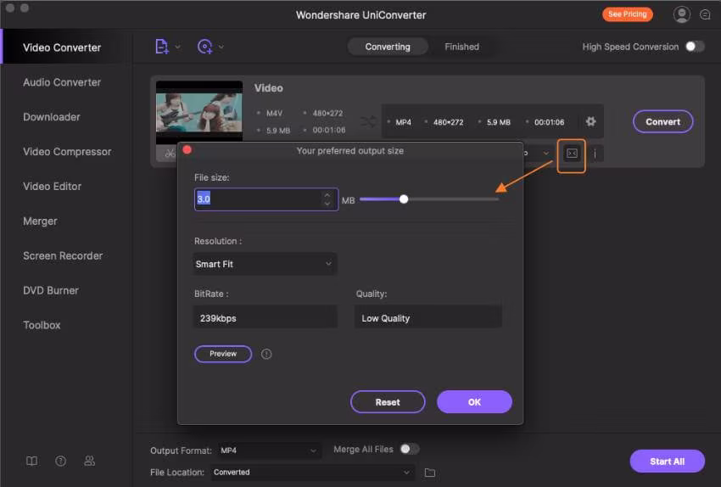Screen dimensions: 721x487
Task: Click the info icon beside compress
Action: coord(595,154)
